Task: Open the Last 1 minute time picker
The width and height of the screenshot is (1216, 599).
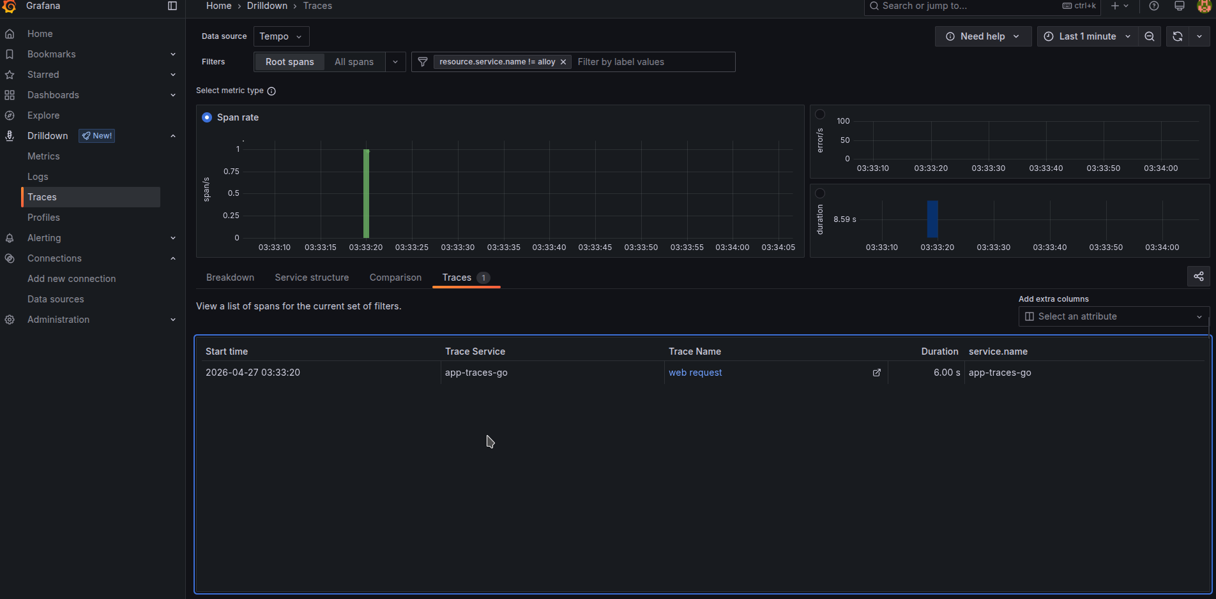Action: (x=1087, y=36)
